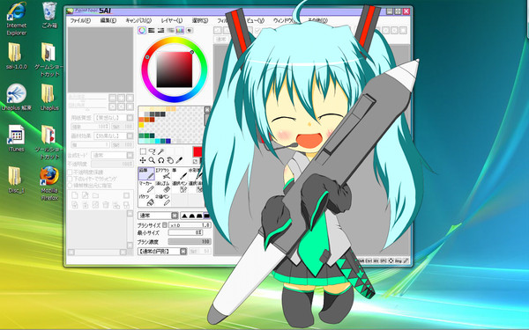
Task: Select the third brush edge shape
Action: [198, 216]
